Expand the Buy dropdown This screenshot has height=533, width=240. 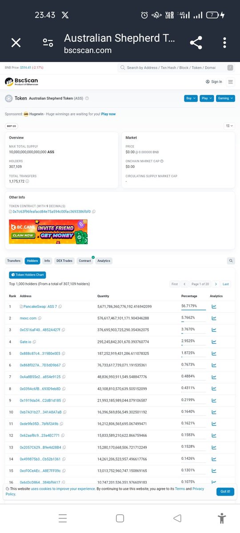tap(191, 99)
